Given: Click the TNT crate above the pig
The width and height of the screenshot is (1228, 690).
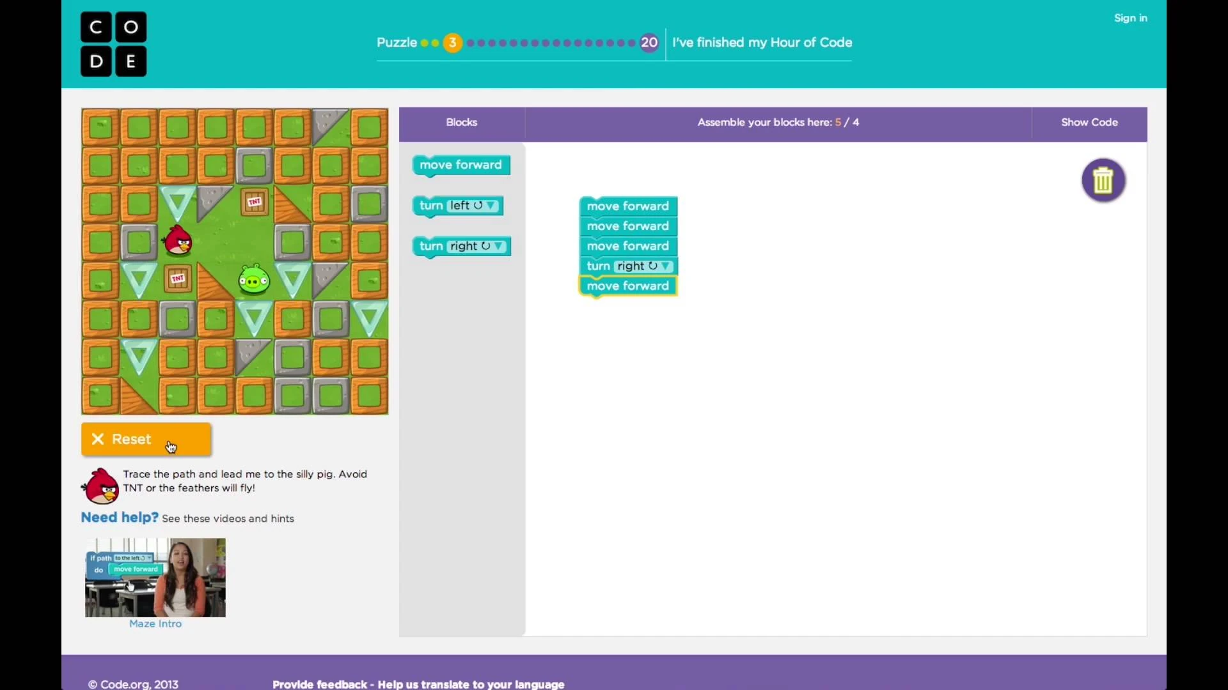Looking at the screenshot, I should coord(255,203).
